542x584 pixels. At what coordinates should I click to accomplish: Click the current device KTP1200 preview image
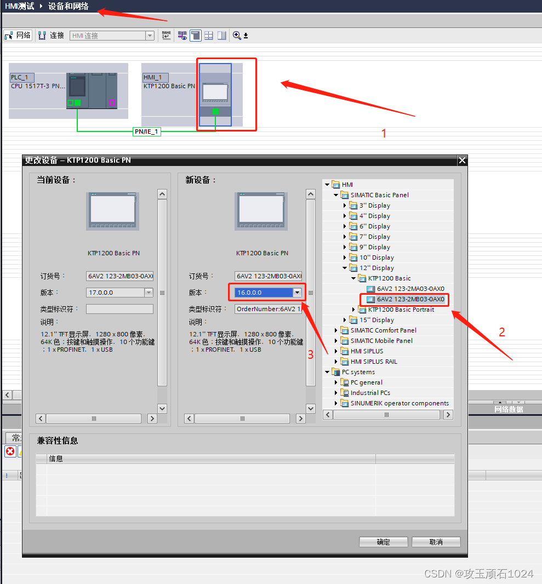(x=112, y=211)
